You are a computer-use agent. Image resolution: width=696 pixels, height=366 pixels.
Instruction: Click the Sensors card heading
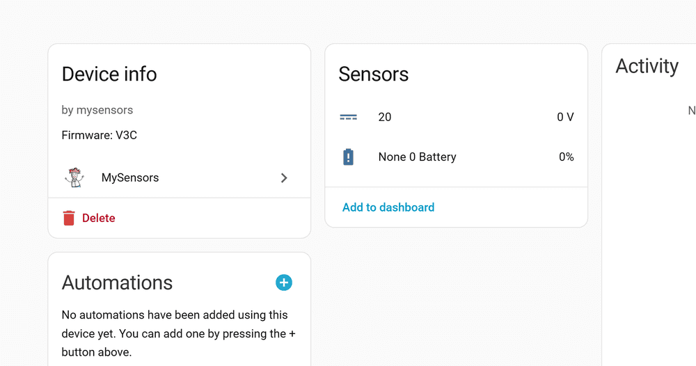(373, 74)
